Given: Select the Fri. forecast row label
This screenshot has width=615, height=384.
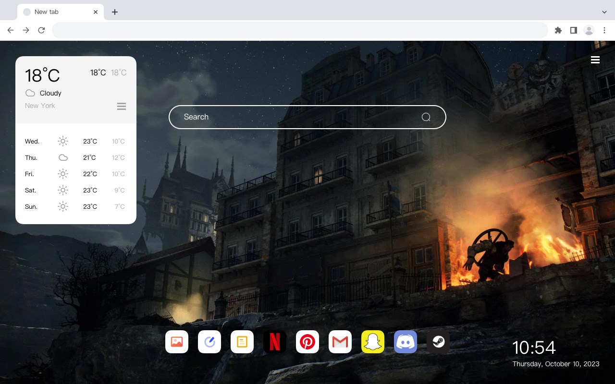Looking at the screenshot, I should [29, 174].
